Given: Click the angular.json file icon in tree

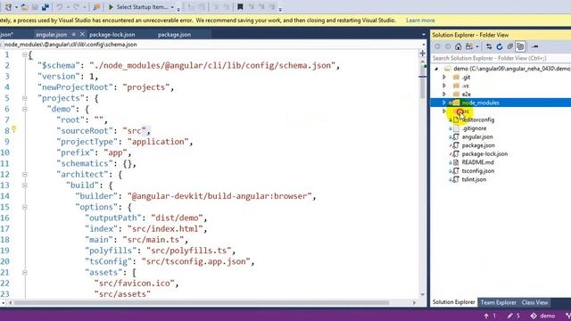Looking at the screenshot, I should [x=456, y=136].
